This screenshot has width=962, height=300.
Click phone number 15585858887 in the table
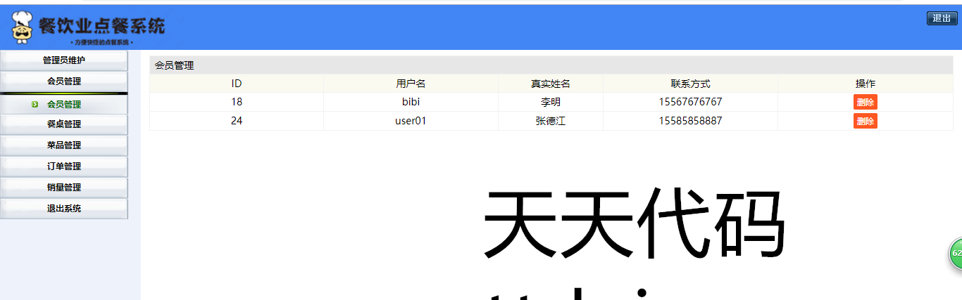pos(690,121)
